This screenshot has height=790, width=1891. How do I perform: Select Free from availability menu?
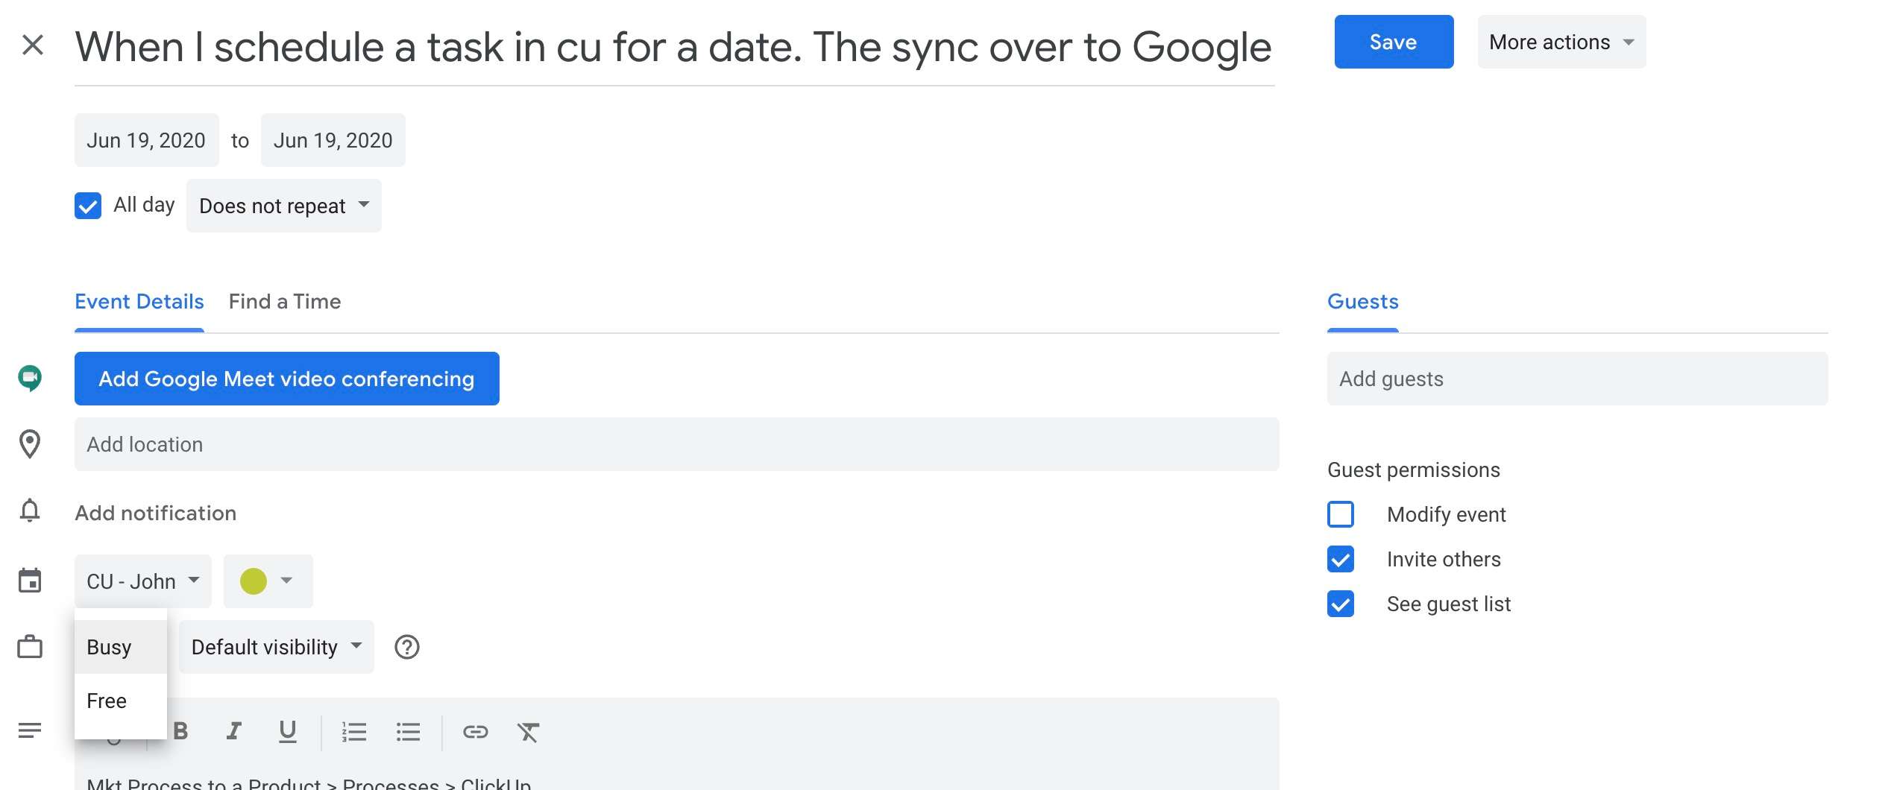[x=121, y=701]
